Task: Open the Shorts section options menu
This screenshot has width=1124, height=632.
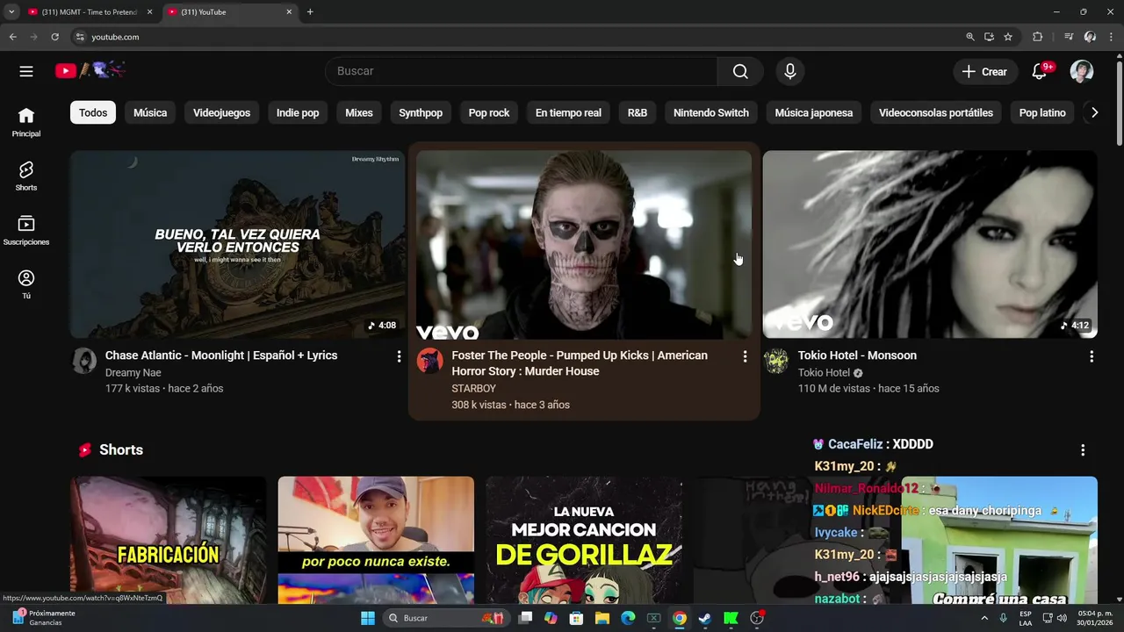Action: (x=1083, y=449)
